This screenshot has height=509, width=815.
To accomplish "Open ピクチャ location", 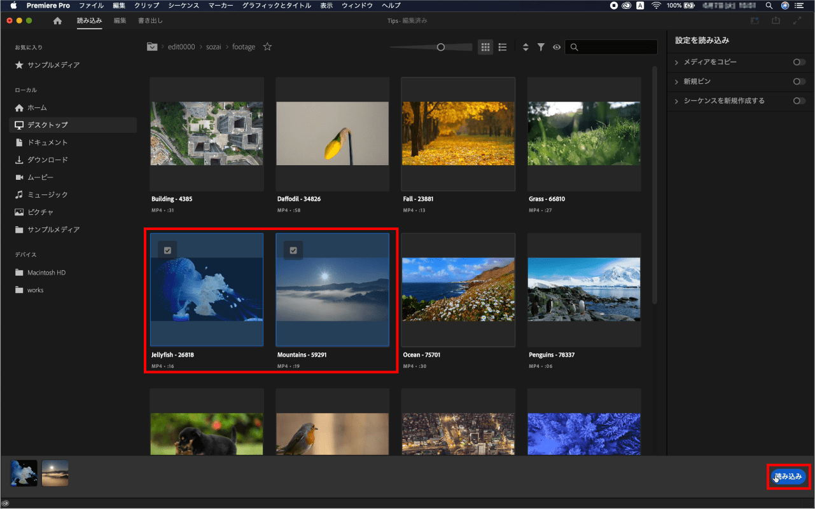I will [x=34, y=212].
